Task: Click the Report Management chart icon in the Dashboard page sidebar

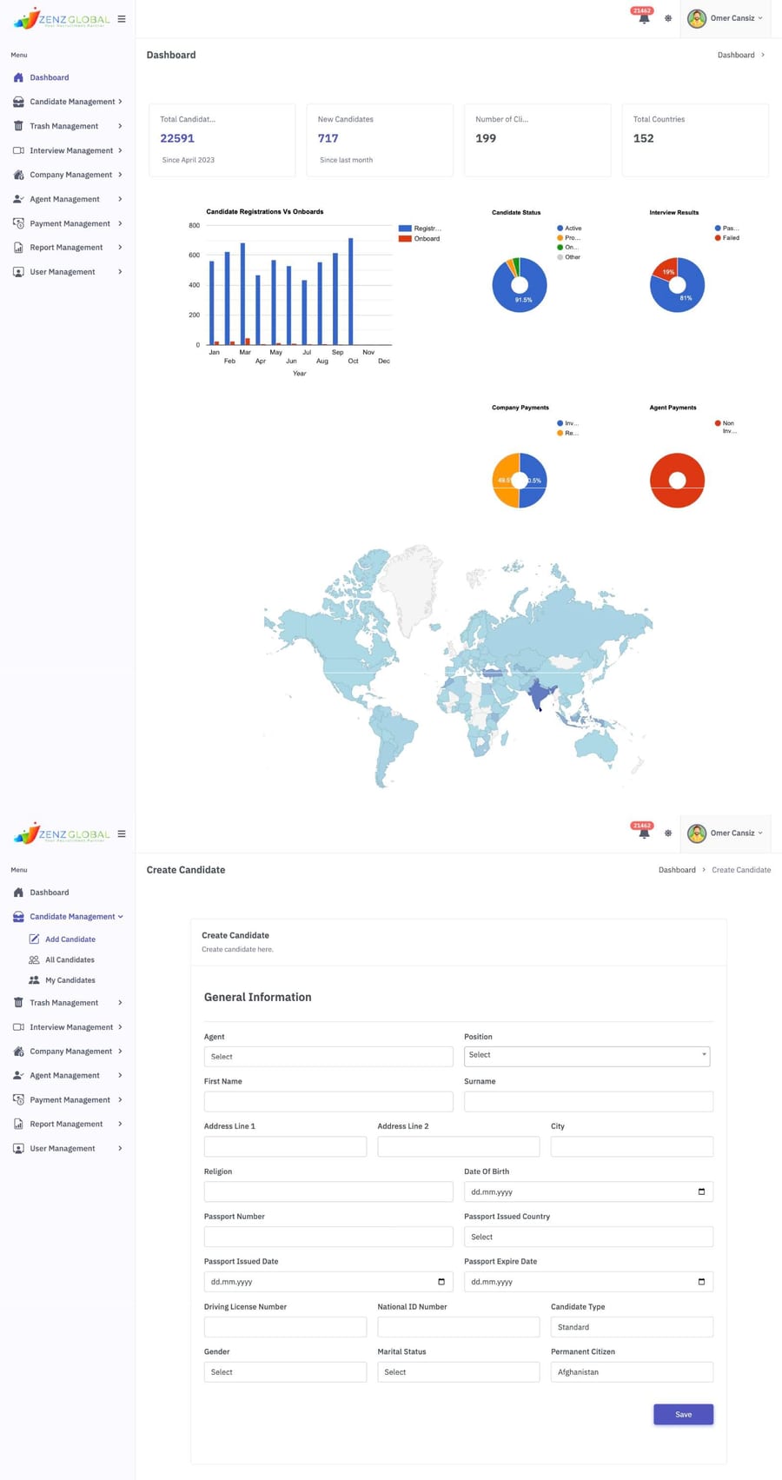Action: 18,248
